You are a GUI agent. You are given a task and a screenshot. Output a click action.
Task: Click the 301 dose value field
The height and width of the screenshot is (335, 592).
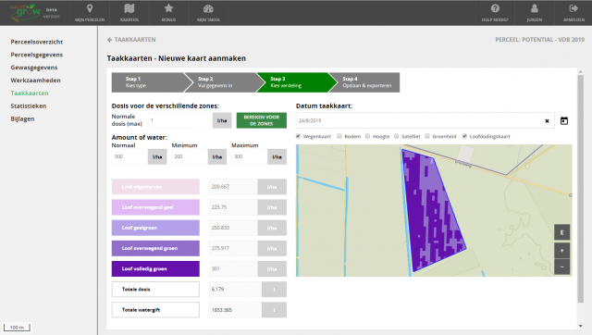[x=233, y=269]
